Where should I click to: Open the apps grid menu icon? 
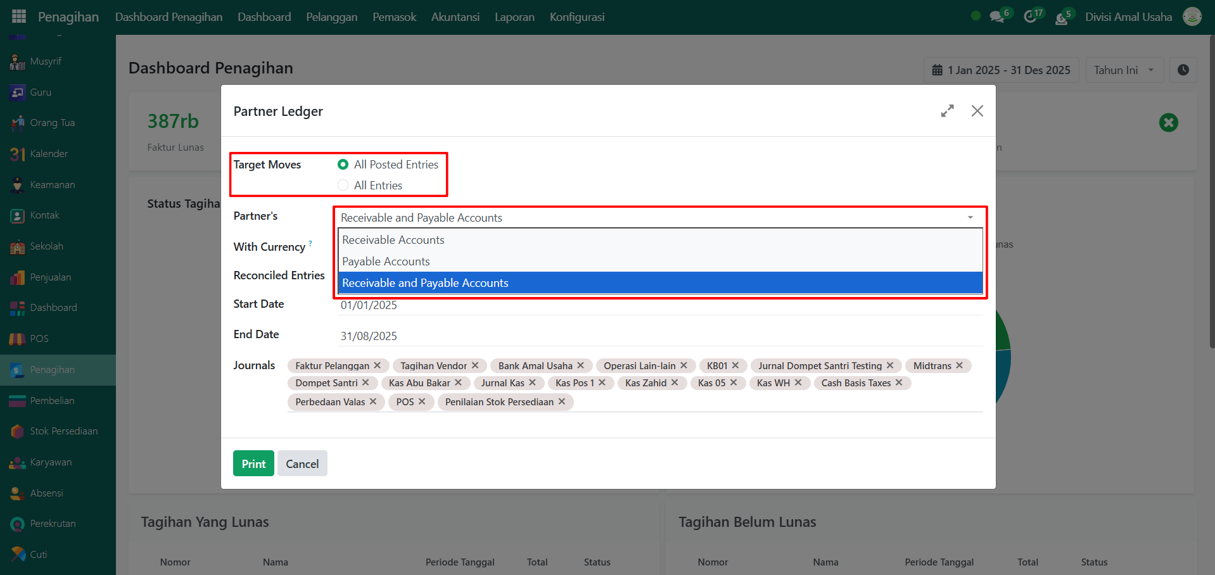19,16
